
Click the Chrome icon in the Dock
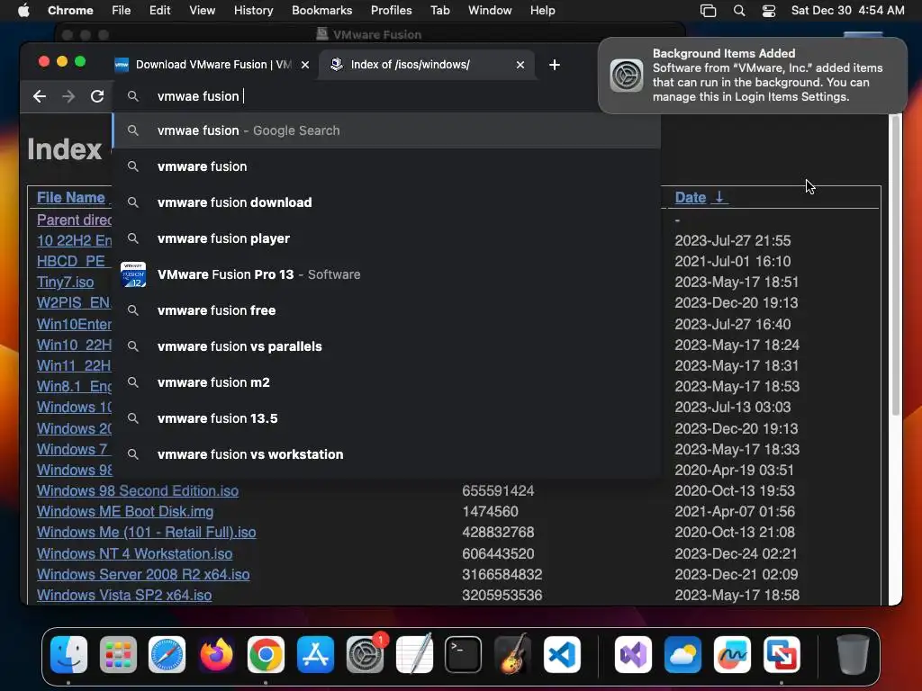coord(266,654)
